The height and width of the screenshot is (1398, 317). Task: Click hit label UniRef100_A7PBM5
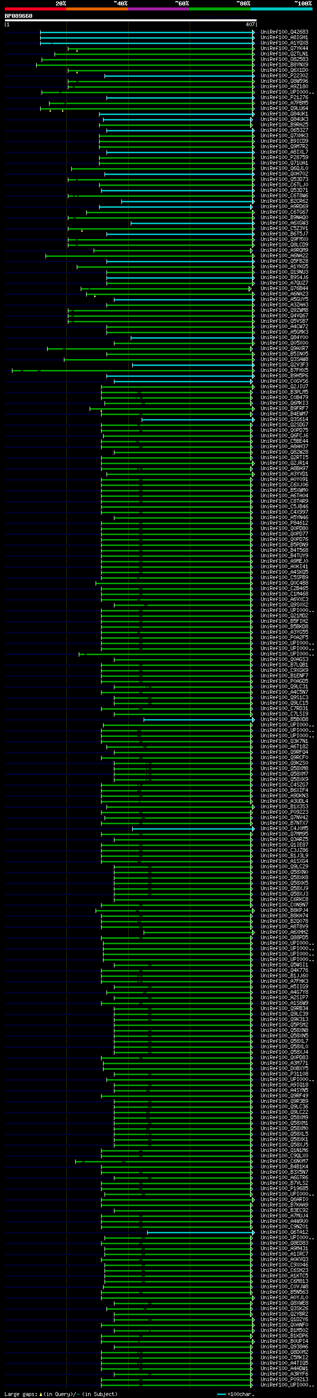tap(284, 103)
